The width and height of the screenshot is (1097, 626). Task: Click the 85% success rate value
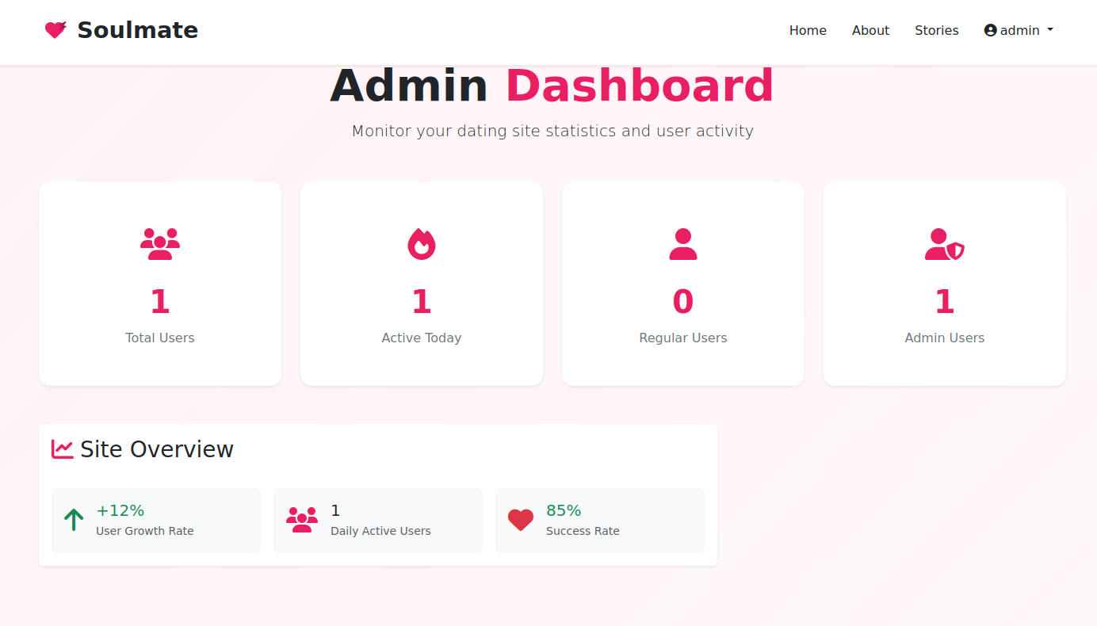point(564,510)
